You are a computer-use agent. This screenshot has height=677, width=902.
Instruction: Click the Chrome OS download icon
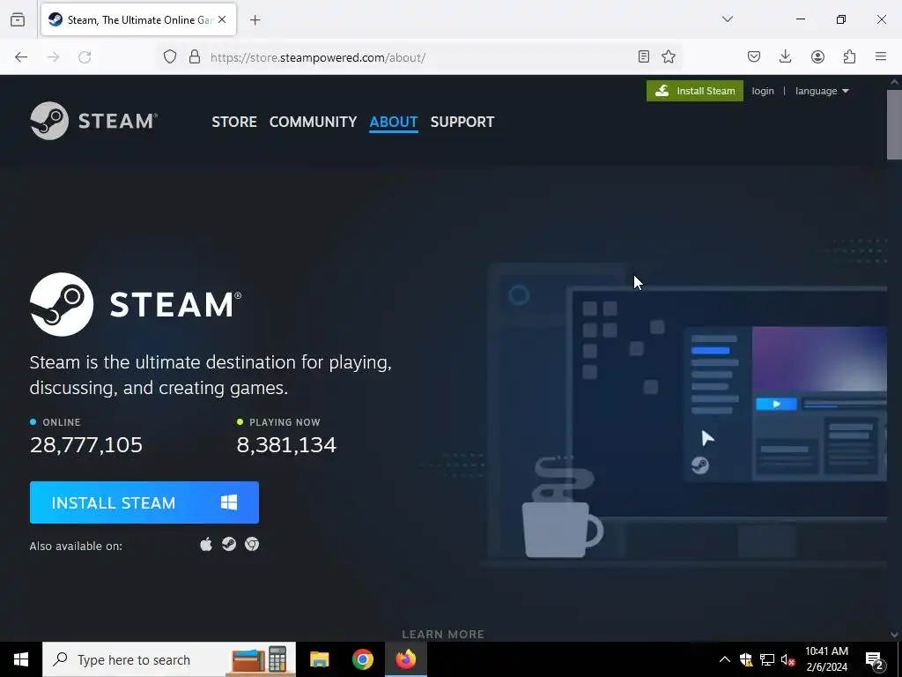[x=252, y=544]
